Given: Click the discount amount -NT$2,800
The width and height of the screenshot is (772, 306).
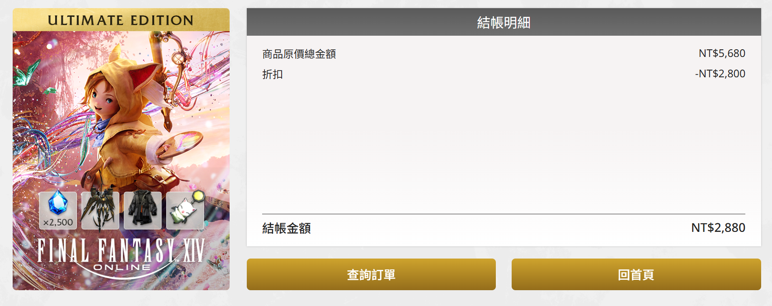Looking at the screenshot, I should (x=720, y=74).
